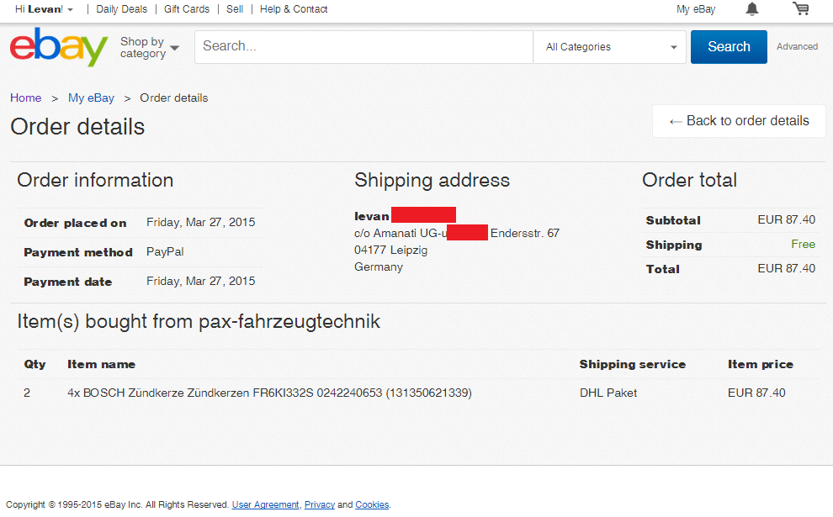Open Help & Contact page
833x517 pixels.
coord(294,9)
